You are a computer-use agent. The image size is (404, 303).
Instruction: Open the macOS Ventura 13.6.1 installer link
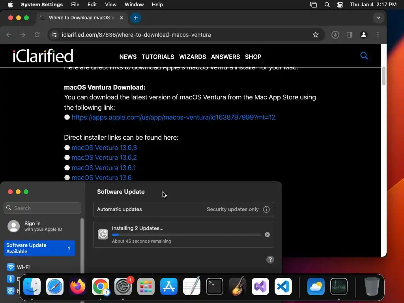104,168
